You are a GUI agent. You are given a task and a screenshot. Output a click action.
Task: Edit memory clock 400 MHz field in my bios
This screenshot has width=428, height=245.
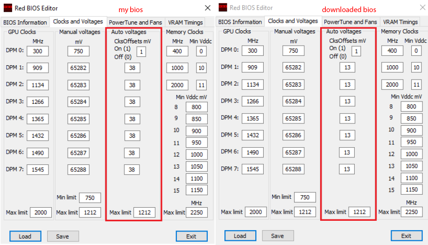[177, 51]
